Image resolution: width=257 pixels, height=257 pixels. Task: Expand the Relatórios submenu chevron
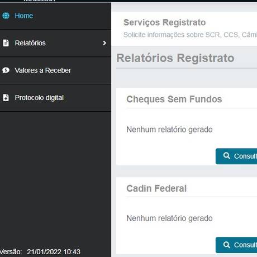(104, 43)
